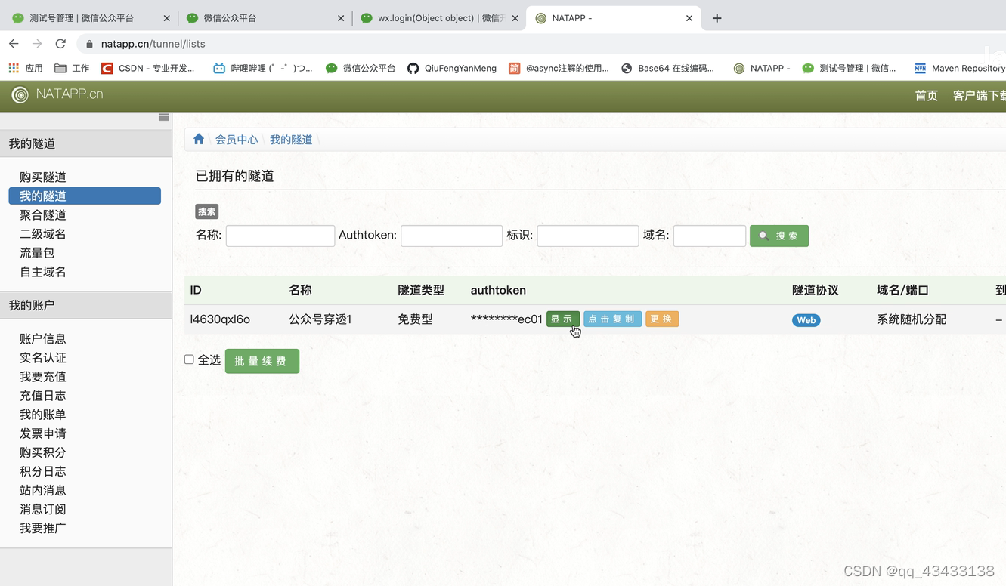Focus the 域名 search field
The image size is (1006, 586).
[x=710, y=236]
